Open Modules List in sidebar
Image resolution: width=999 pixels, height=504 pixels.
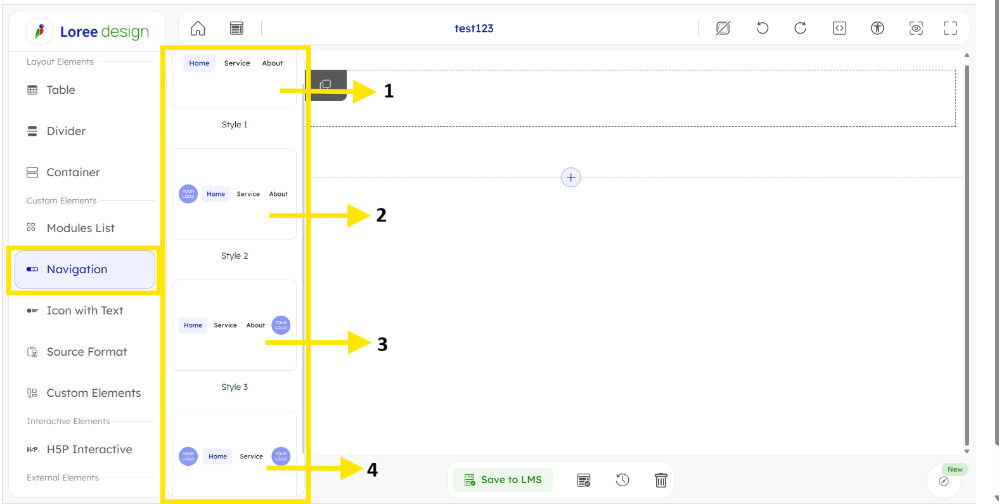(x=81, y=228)
